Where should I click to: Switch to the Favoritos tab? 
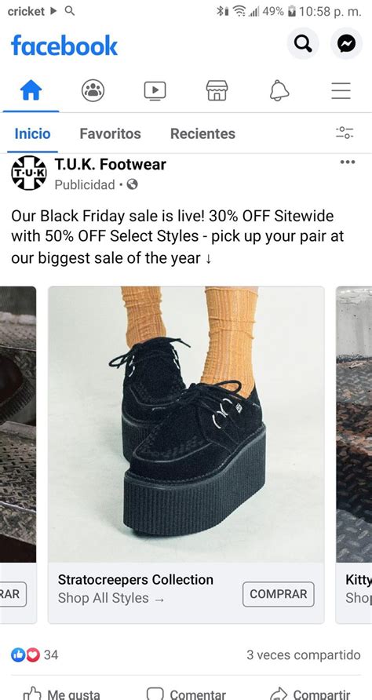point(111,133)
